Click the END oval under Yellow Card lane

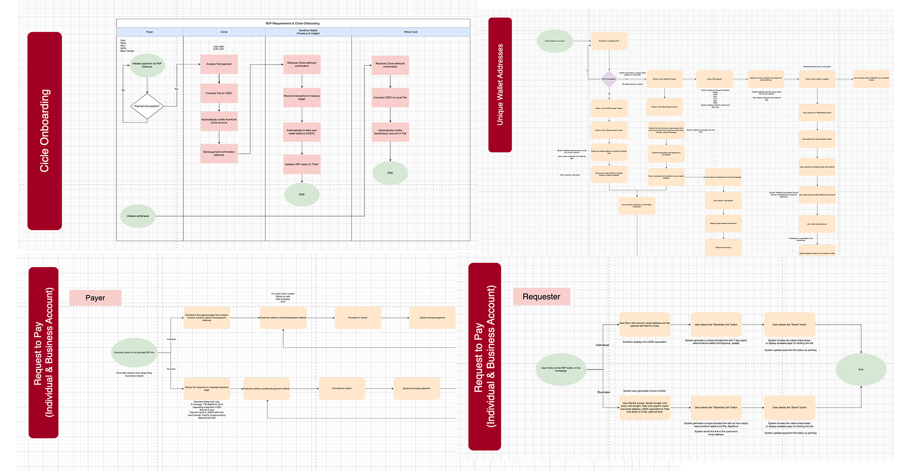pyautogui.click(x=390, y=172)
